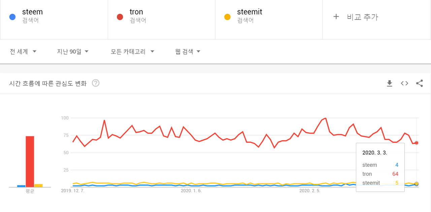Open the embed code icon
This screenshot has width=431, height=212.
pos(404,83)
